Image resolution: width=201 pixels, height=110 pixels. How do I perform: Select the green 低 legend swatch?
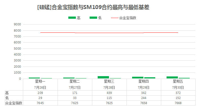[x=93, y=18]
